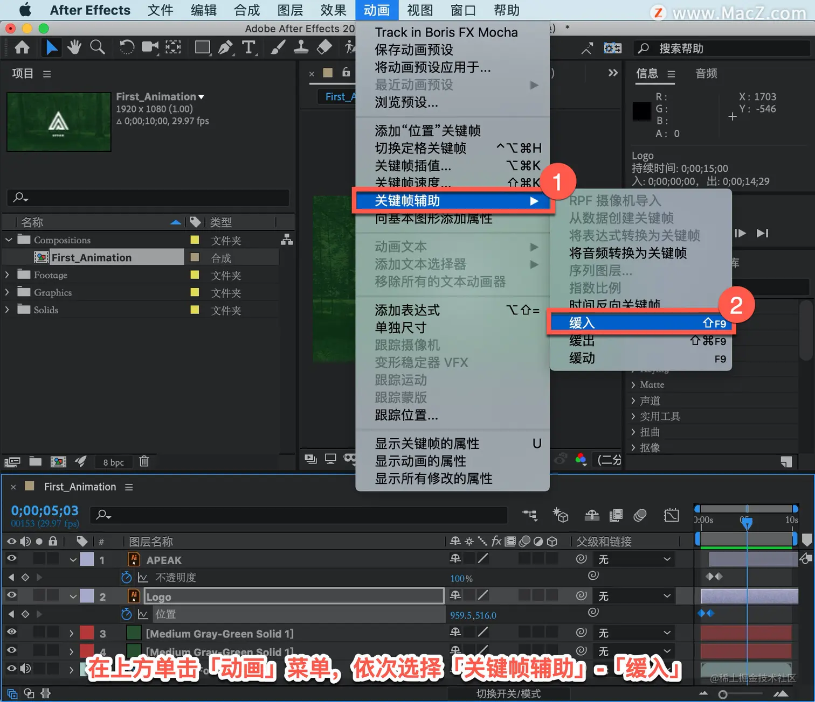Viewport: 815px width, 702px height.
Task: Click the Logo position value 959.5,516.0
Action: tap(473, 615)
